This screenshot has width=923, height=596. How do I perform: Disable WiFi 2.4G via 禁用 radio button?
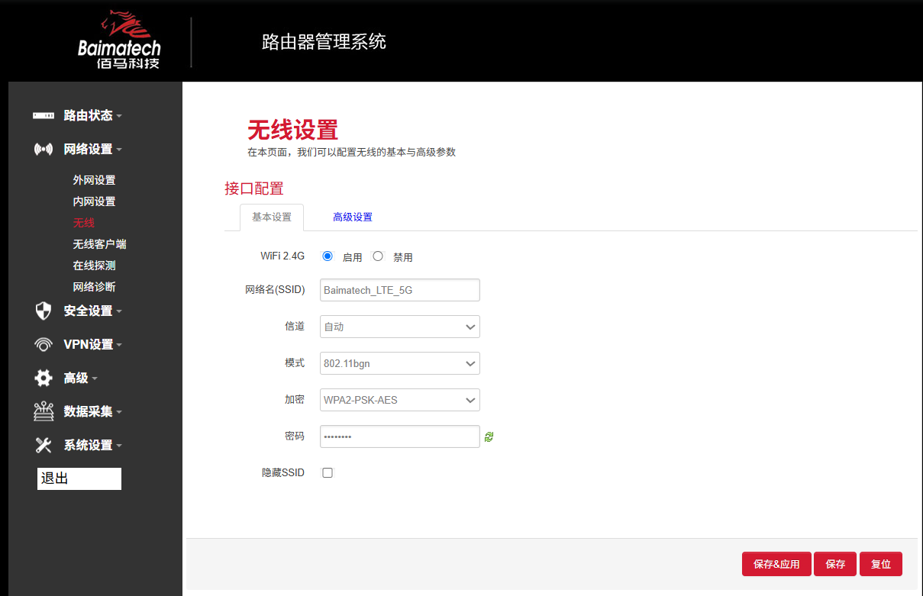(x=378, y=256)
